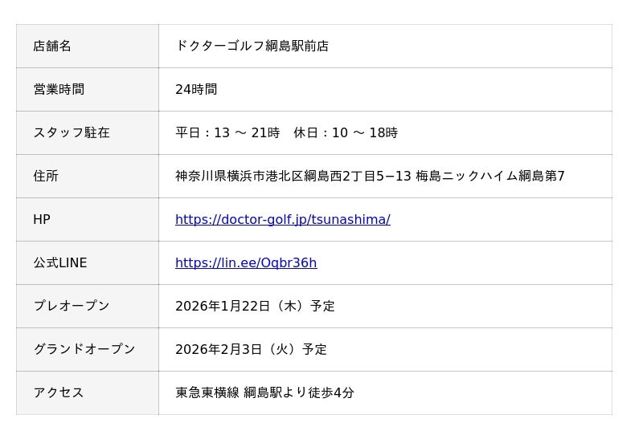Click the holiday hours 休日：10 ～ 18時
Image resolution: width=643 pixels, height=439 pixels.
[x=346, y=132]
